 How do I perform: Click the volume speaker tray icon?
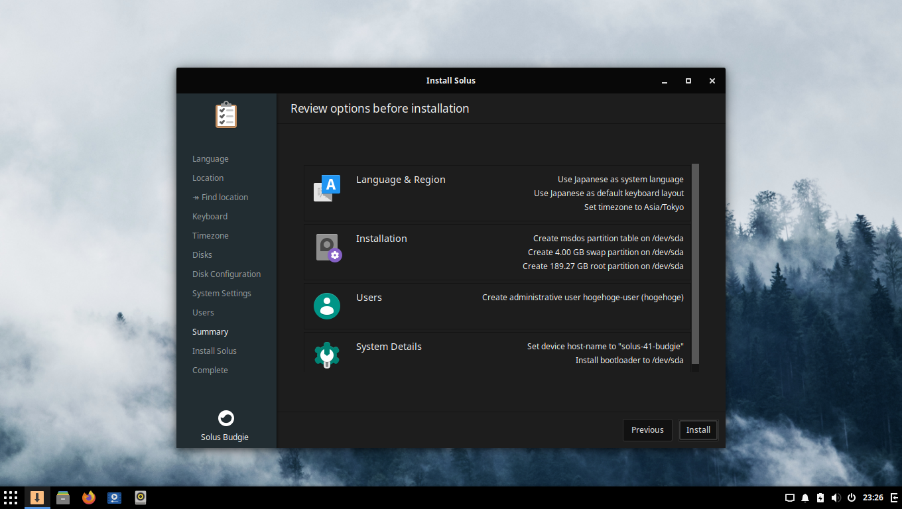pyautogui.click(x=836, y=498)
